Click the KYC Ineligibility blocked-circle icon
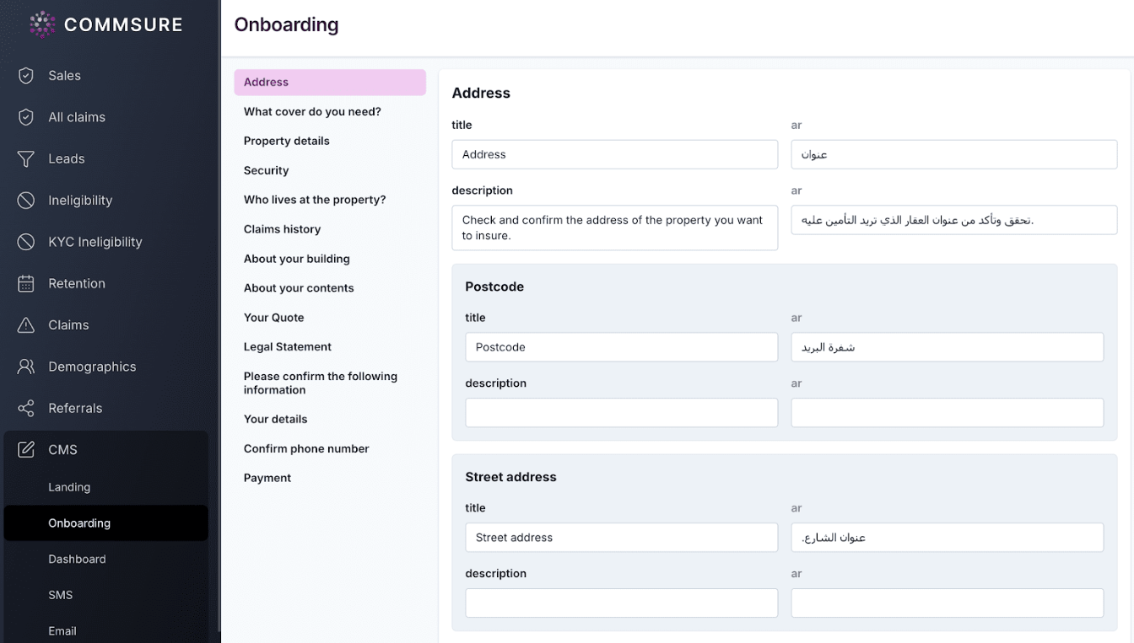This screenshot has height=643, width=1134. (x=26, y=242)
